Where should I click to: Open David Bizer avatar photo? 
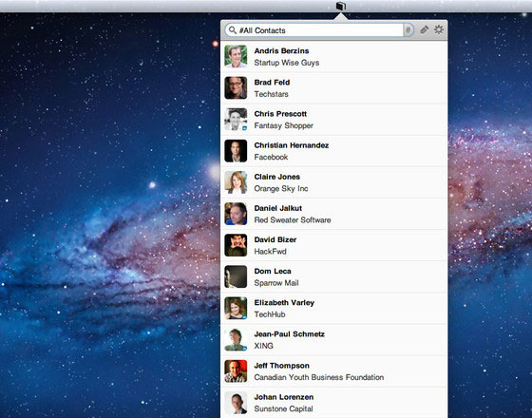(x=236, y=245)
